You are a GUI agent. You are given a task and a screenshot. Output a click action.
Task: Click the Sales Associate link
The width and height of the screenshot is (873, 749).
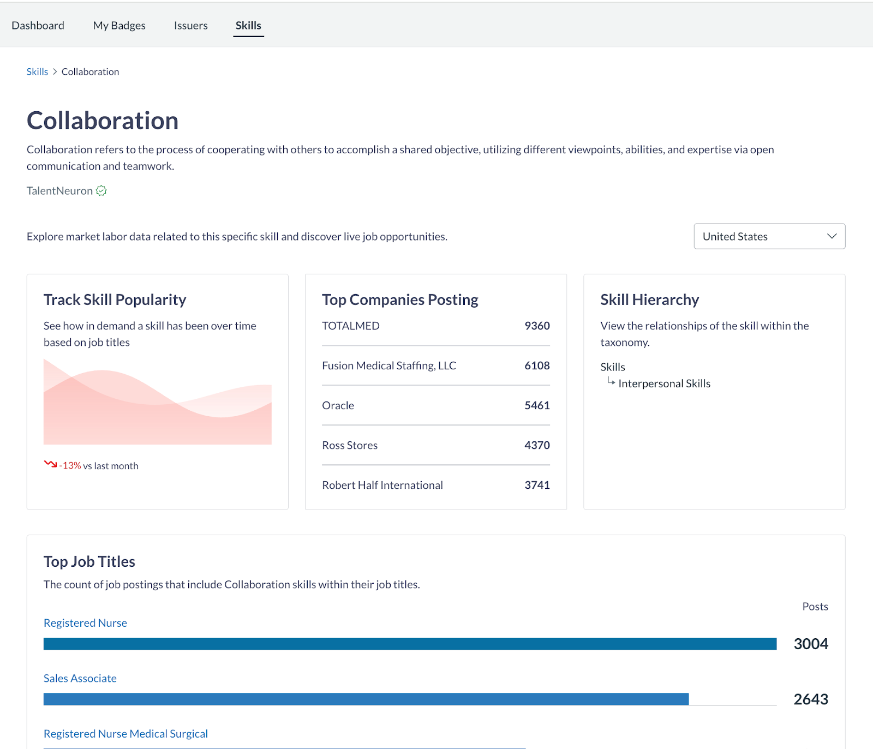80,678
